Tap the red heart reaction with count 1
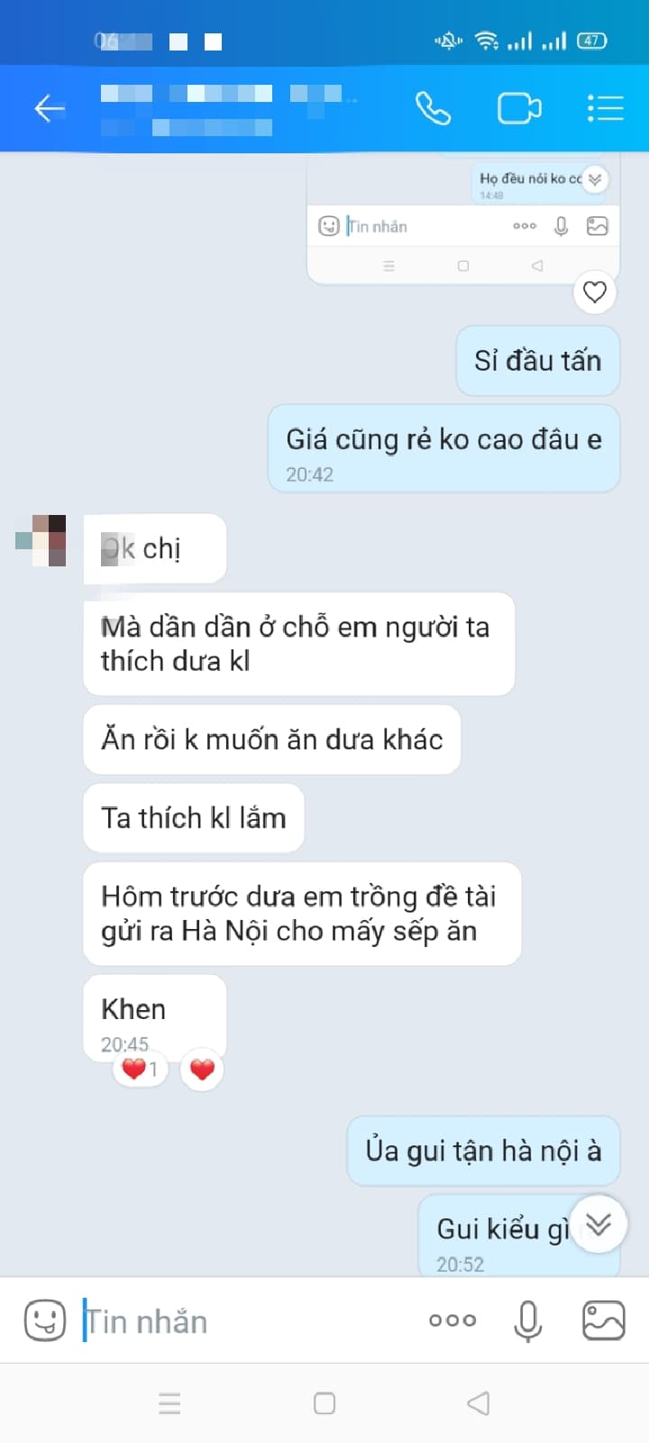The width and height of the screenshot is (649, 1443). click(x=140, y=1070)
